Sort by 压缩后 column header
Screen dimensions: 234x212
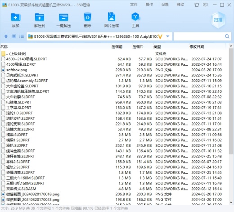click(x=138, y=47)
